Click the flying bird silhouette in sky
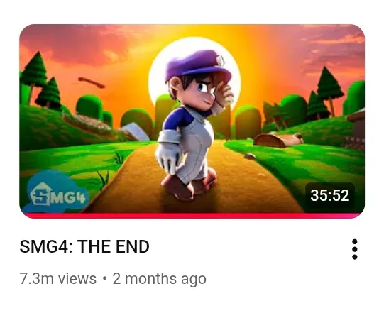 tap(92, 82)
